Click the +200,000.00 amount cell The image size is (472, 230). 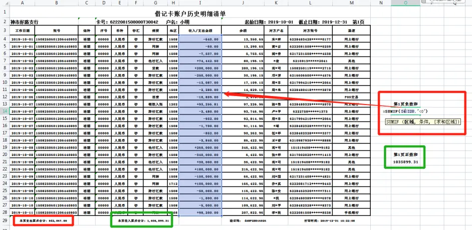200,68
